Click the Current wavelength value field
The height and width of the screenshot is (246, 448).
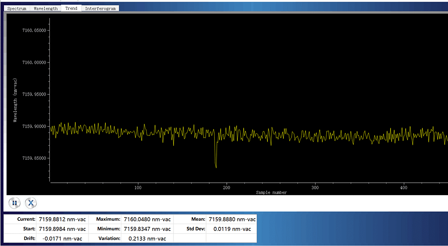tap(62, 219)
